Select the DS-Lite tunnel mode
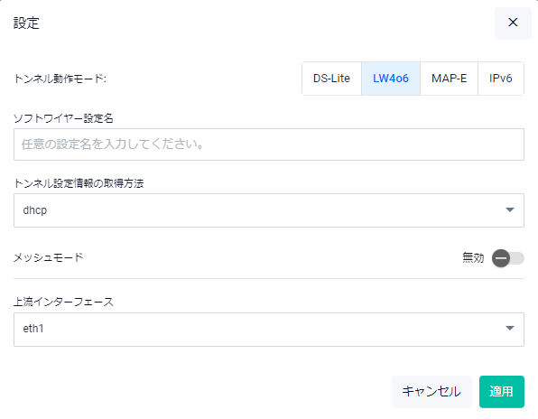This screenshot has height=419, width=538. coord(331,79)
